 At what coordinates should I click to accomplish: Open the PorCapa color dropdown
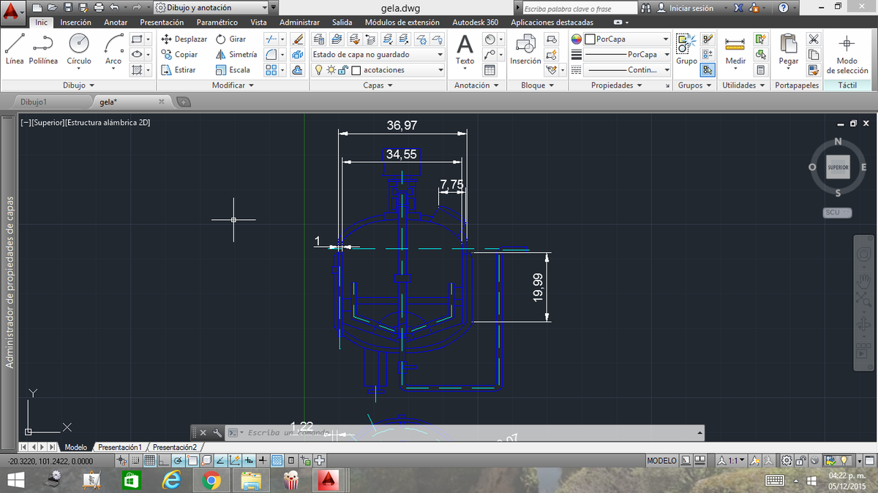(627, 39)
